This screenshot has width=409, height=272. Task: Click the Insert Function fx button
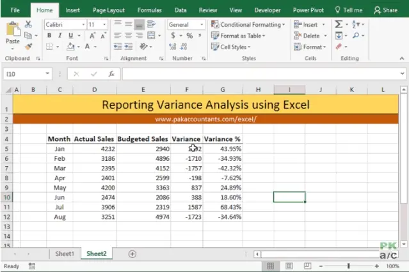[x=111, y=74]
